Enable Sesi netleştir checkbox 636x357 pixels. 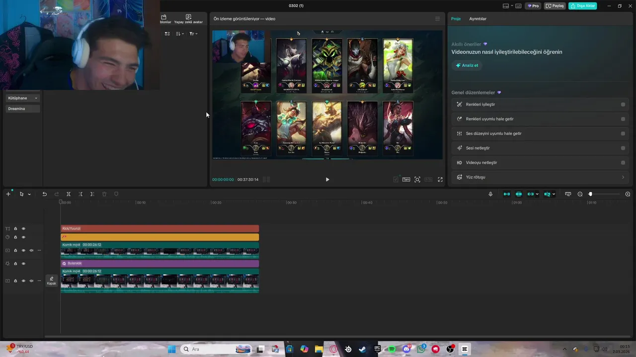[623, 148]
